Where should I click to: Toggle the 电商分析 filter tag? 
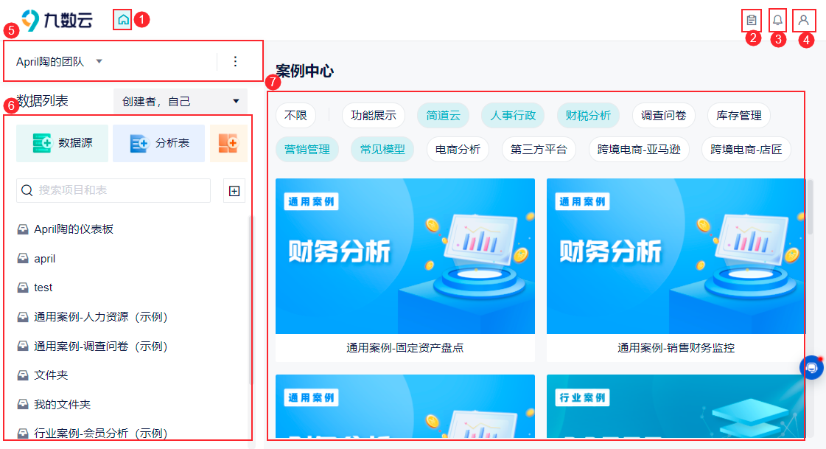458,150
